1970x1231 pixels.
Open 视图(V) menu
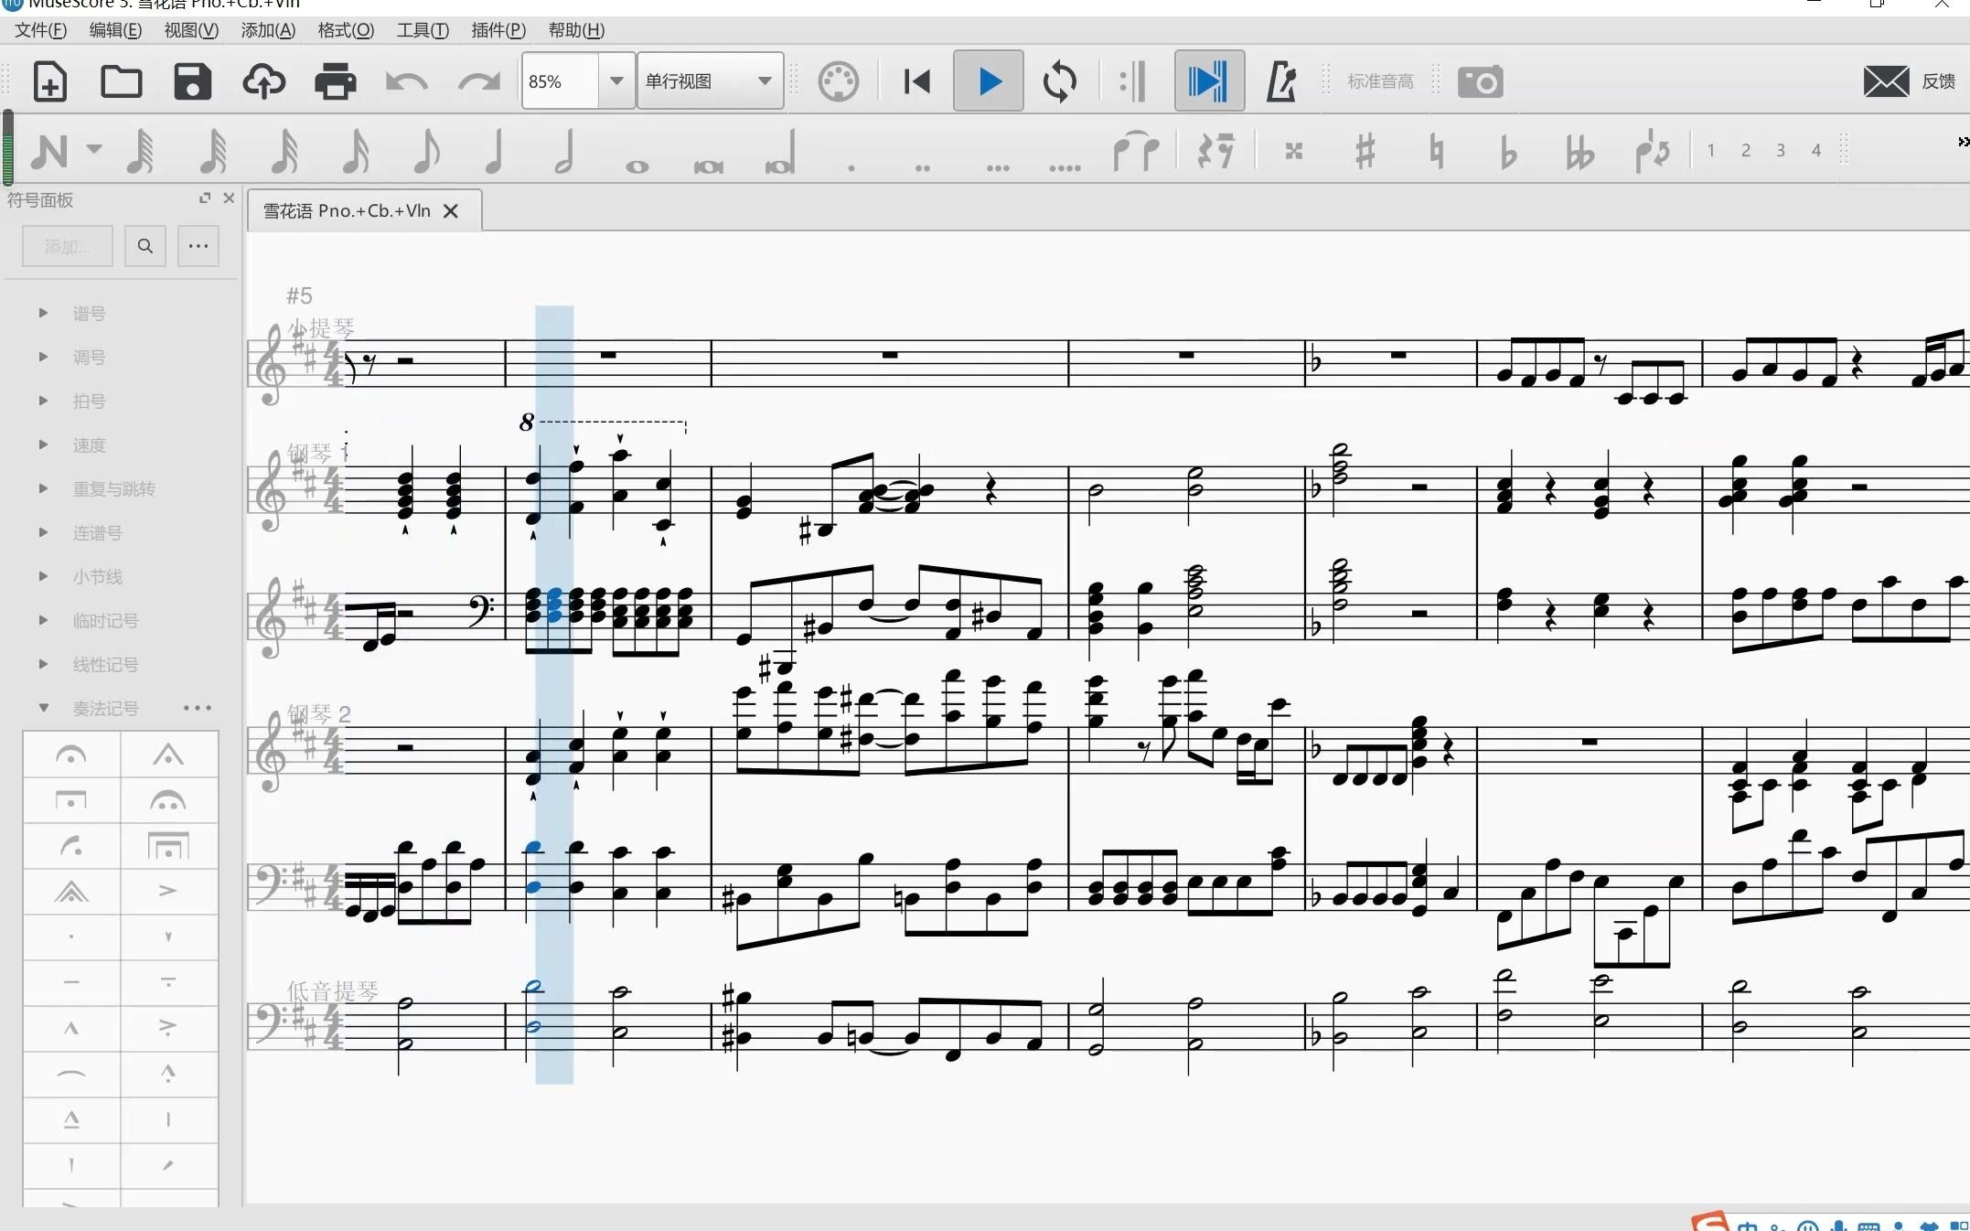coord(191,30)
